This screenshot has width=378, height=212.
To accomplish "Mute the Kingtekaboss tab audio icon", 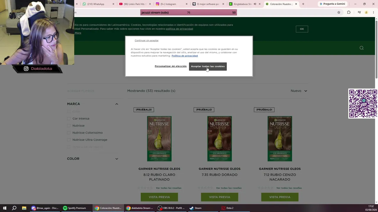I will [x=255, y=4].
